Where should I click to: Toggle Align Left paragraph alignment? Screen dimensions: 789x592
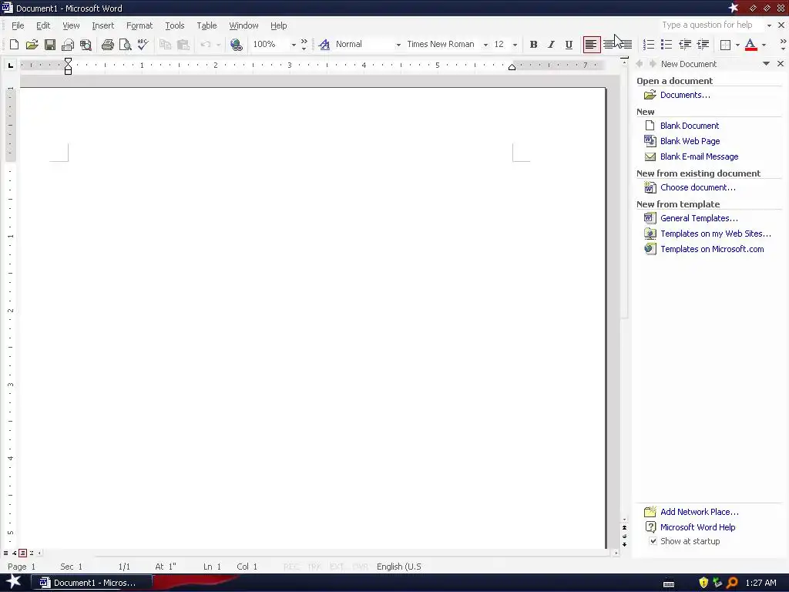click(x=591, y=44)
